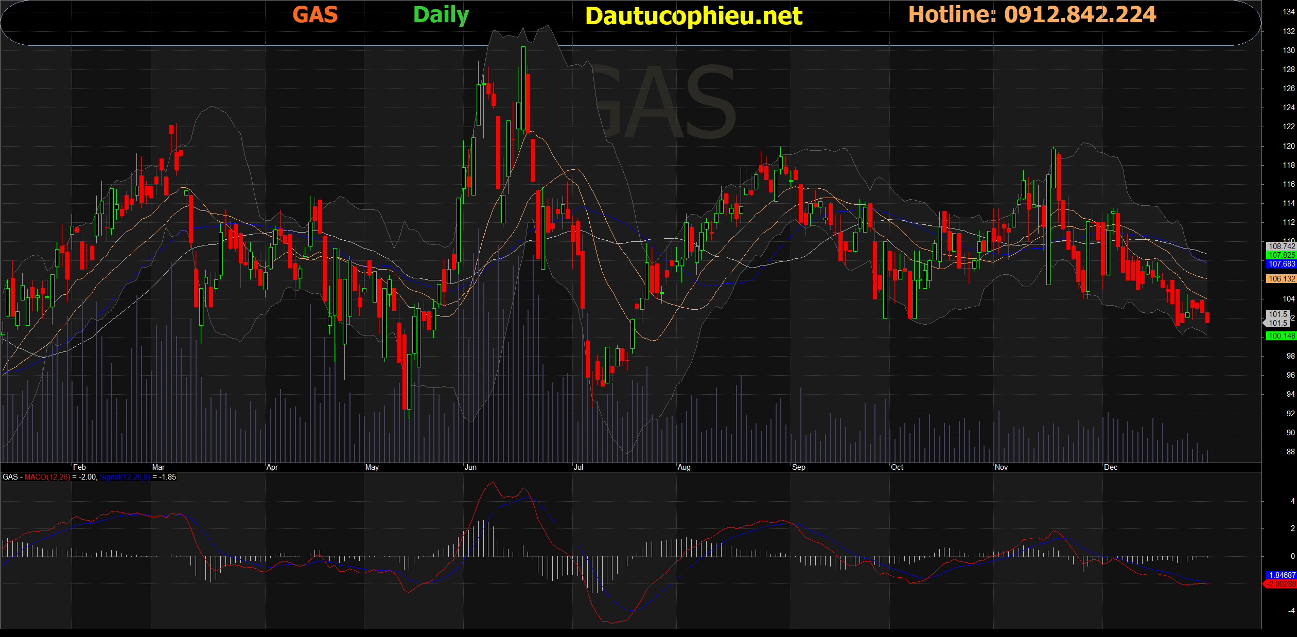The height and width of the screenshot is (637, 1297).
Task: Click the Apr marker on time axis
Action: 272,467
